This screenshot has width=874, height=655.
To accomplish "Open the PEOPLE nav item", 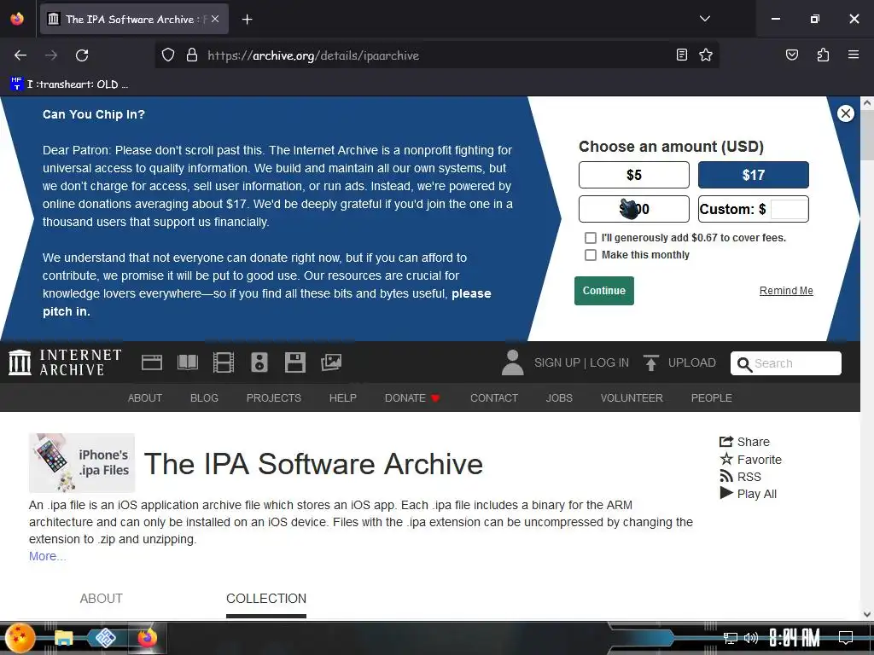I will [x=711, y=398].
